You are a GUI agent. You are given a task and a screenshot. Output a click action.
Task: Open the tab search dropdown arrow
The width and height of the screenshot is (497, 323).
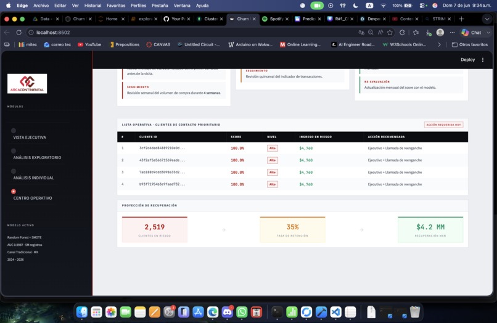(x=487, y=19)
